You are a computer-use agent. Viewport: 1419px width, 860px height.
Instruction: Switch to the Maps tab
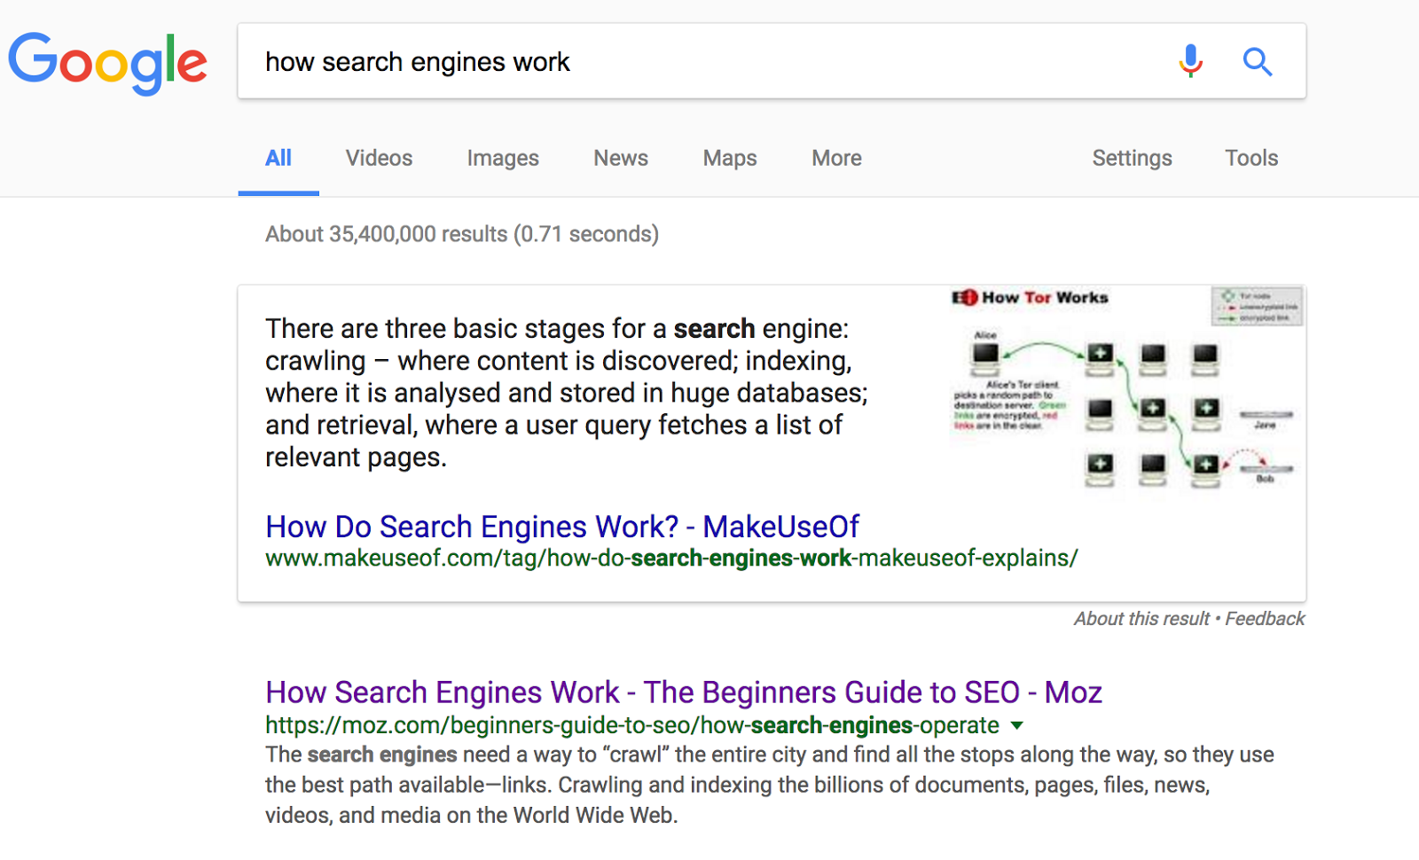729,158
